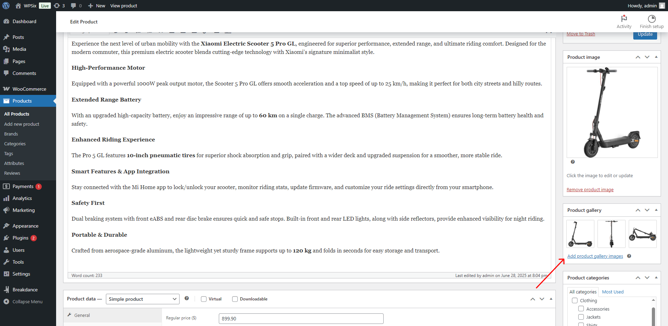Image resolution: width=668 pixels, height=326 pixels.
Task: Select the folded scooter gallery thumbnail
Action: (642, 234)
